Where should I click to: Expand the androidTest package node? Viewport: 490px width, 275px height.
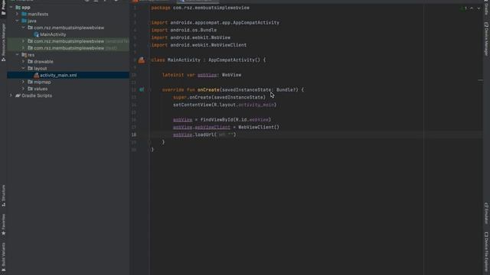(24, 41)
